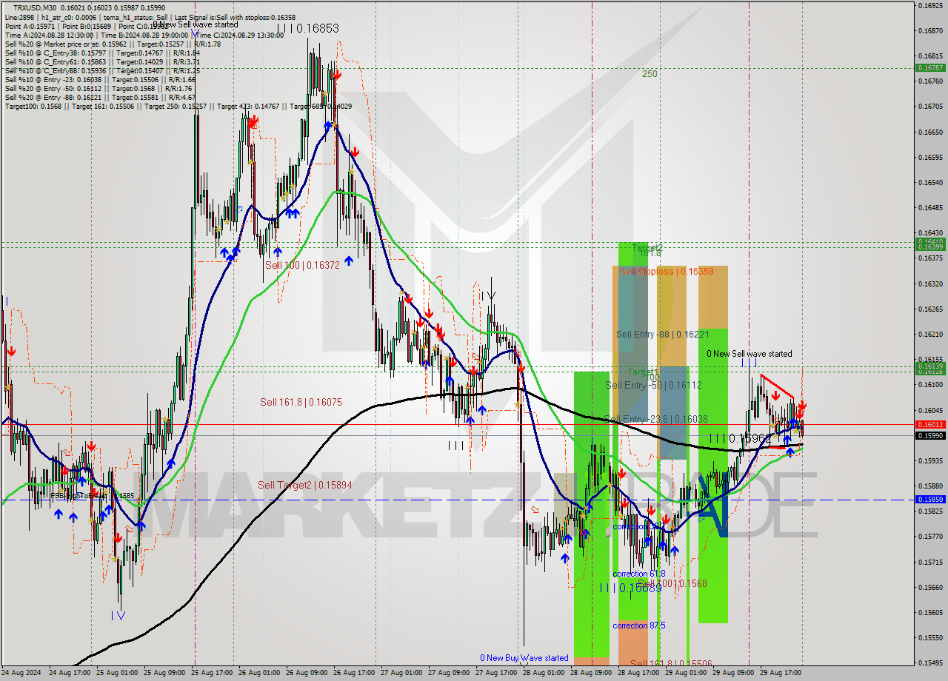Click the 0.15495 price axis tick

pos(931,663)
